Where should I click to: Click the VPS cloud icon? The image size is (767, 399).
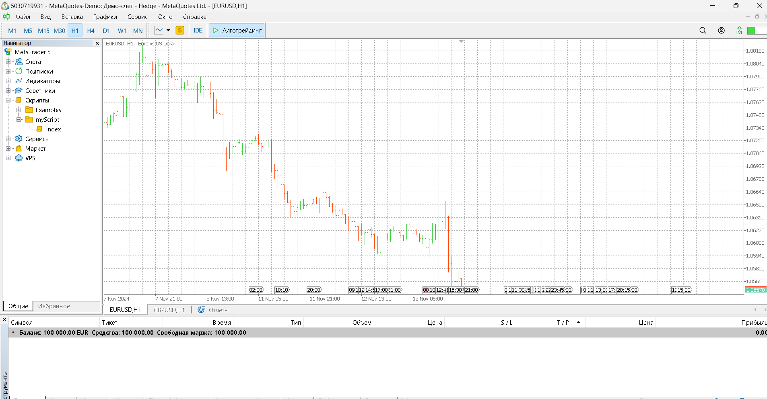(x=19, y=158)
